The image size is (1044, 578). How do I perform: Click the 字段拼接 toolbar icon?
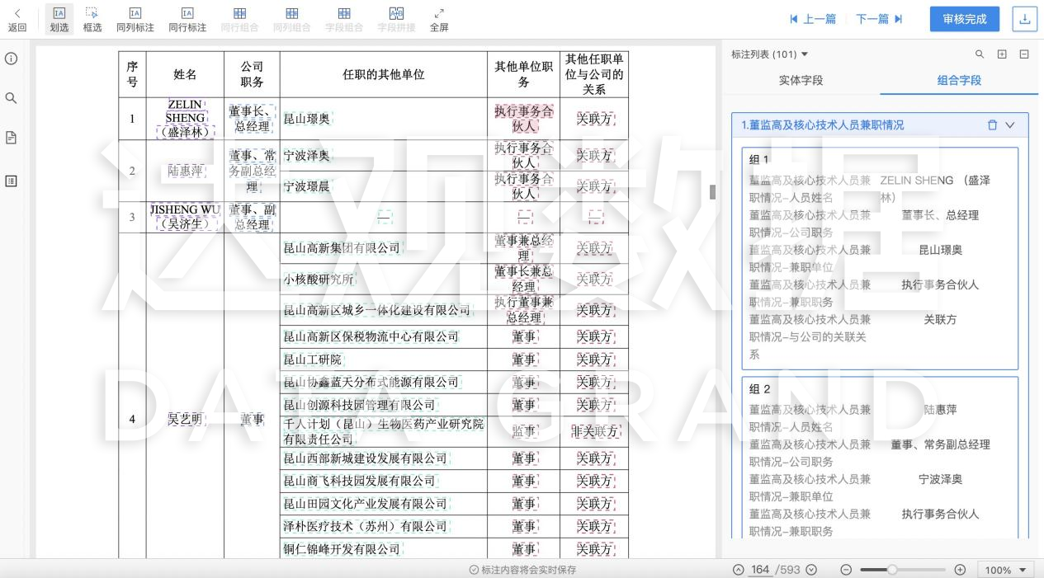[396, 19]
